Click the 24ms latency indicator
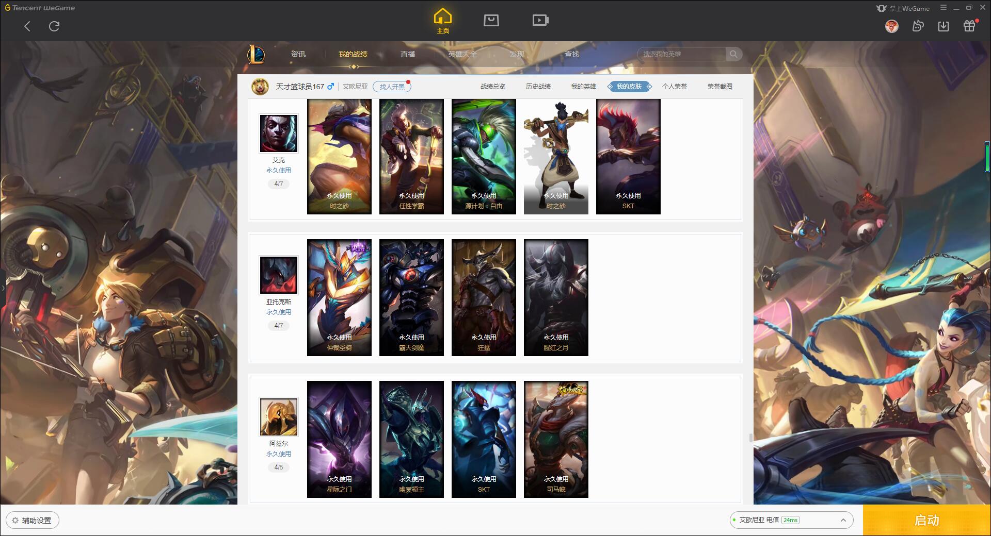The image size is (991, 536). [x=790, y=520]
